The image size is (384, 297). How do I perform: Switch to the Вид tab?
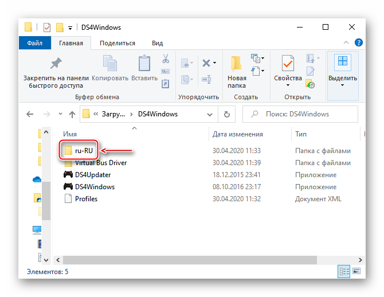pos(157,43)
